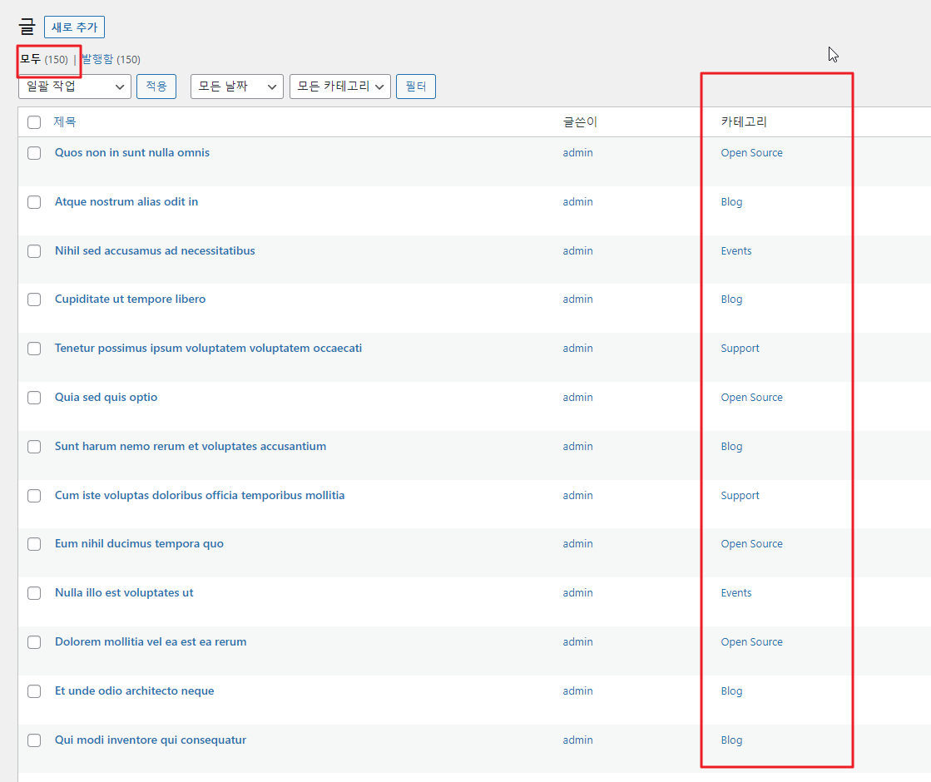Viewport: 931px width, 782px height.
Task: Open post Tenetur possimus ipsum voluptatem voluptatem occaecati
Action: click(x=208, y=348)
